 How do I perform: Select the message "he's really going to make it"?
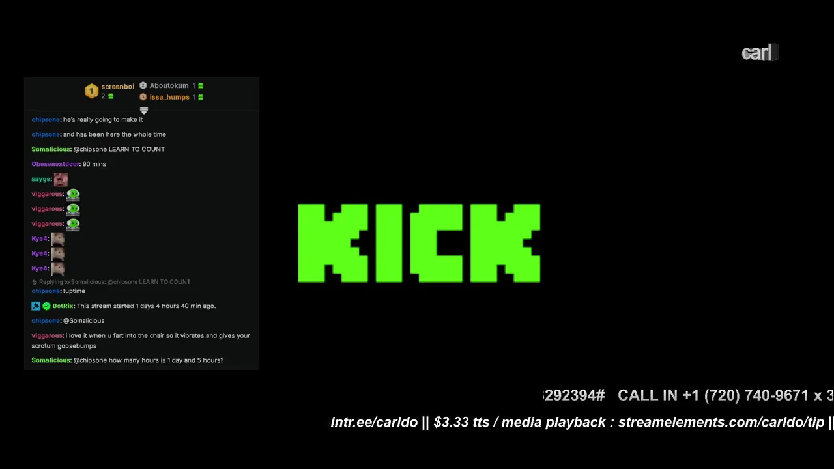click(103, 119)
